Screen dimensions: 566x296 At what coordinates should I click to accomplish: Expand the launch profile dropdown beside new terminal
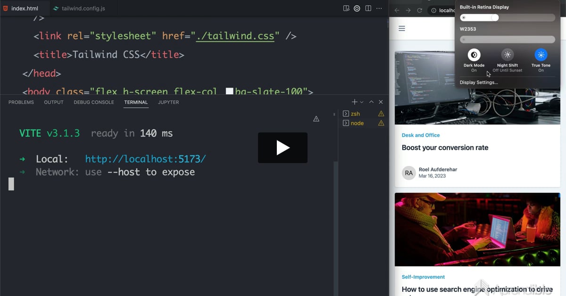pos(362,102)
